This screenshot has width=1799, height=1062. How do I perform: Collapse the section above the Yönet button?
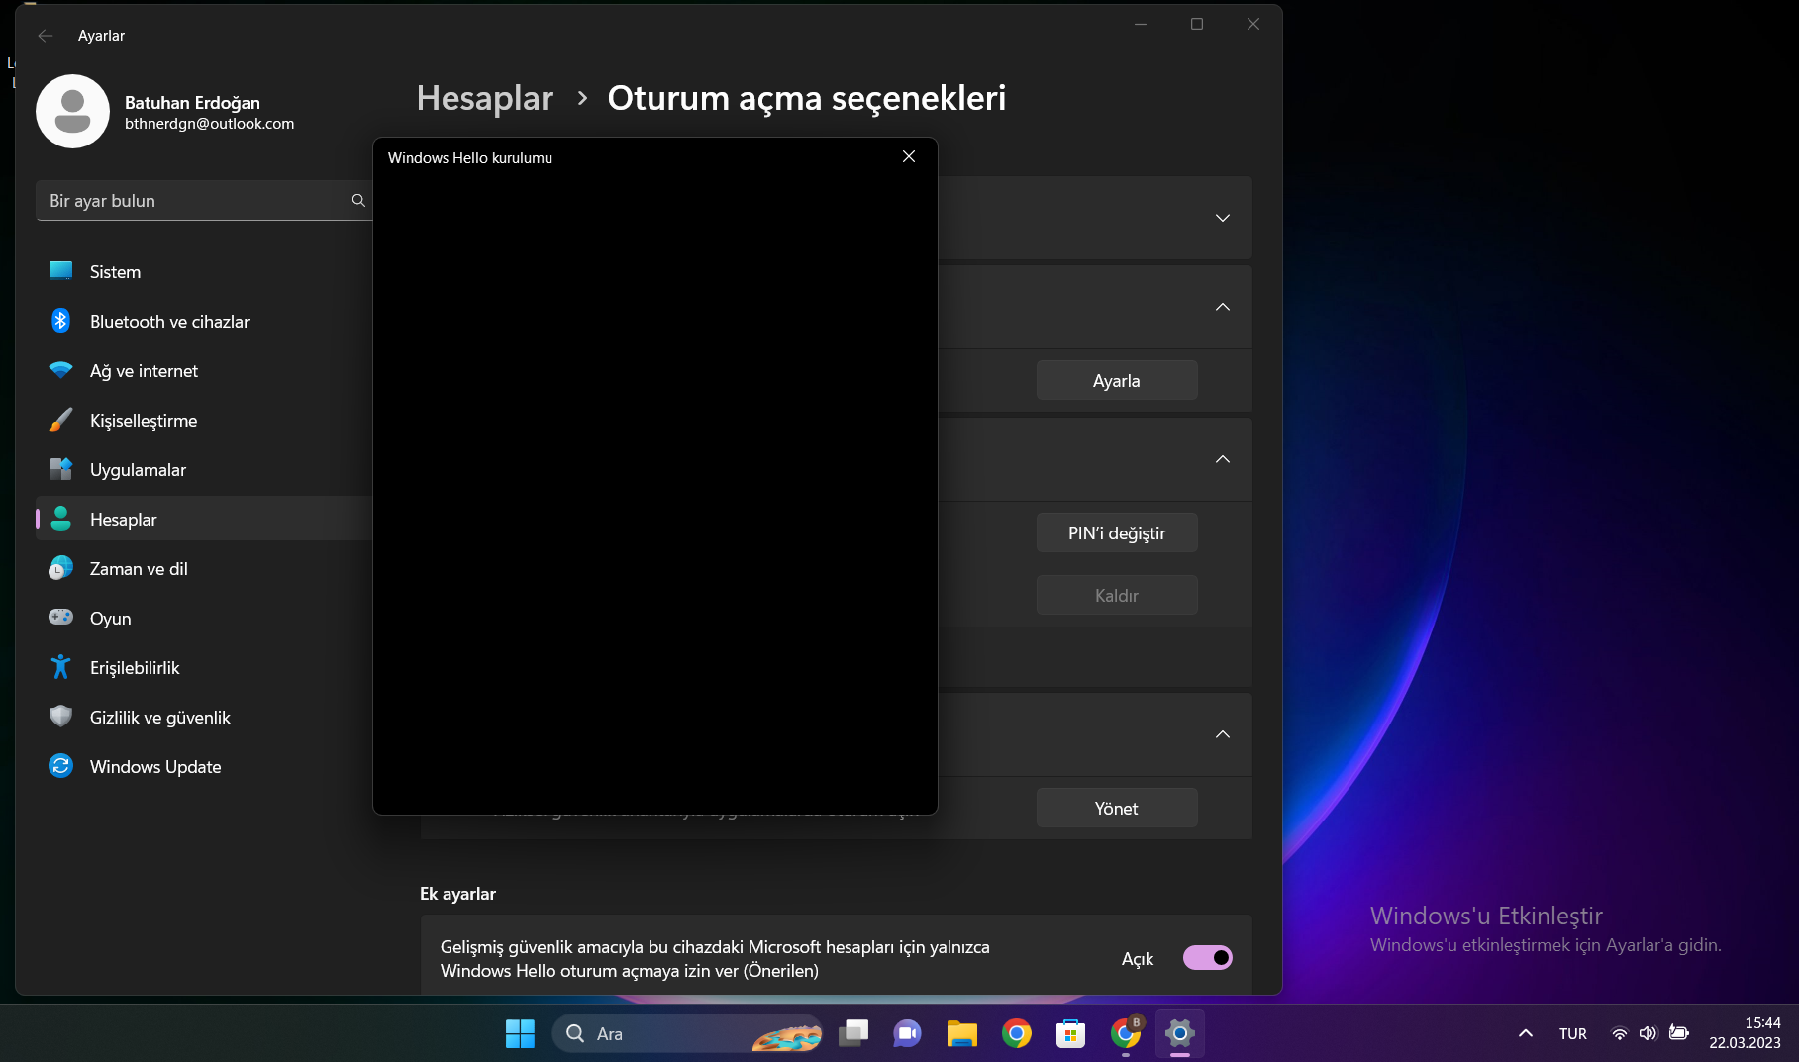pos(1223,734)
